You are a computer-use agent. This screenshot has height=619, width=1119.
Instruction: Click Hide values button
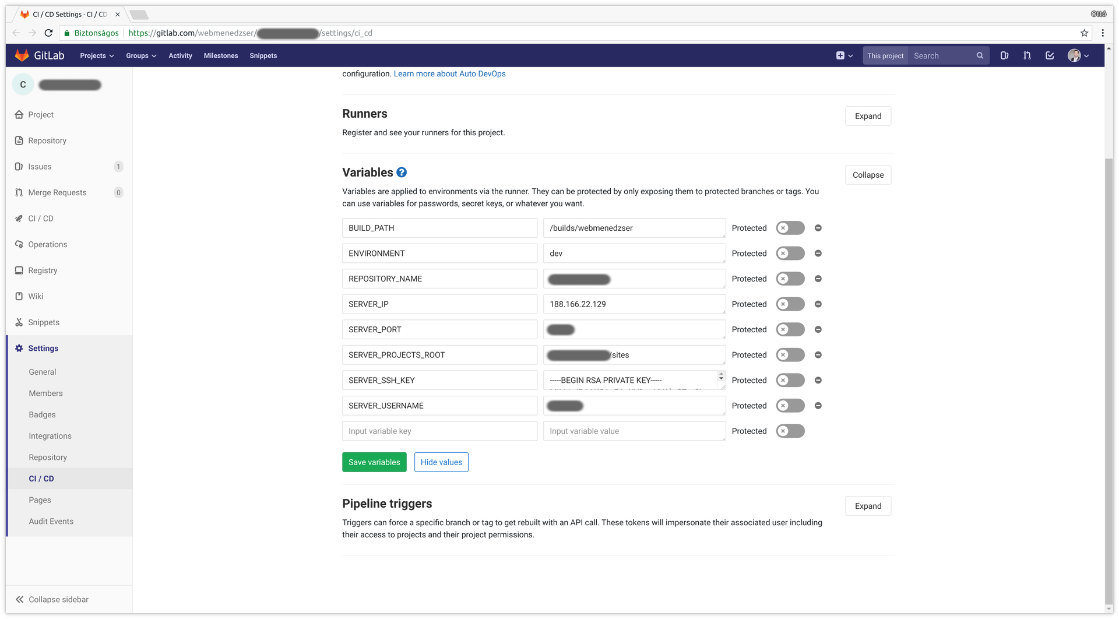(441, 462)
